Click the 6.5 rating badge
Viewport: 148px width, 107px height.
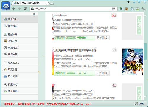pos(114,15)
